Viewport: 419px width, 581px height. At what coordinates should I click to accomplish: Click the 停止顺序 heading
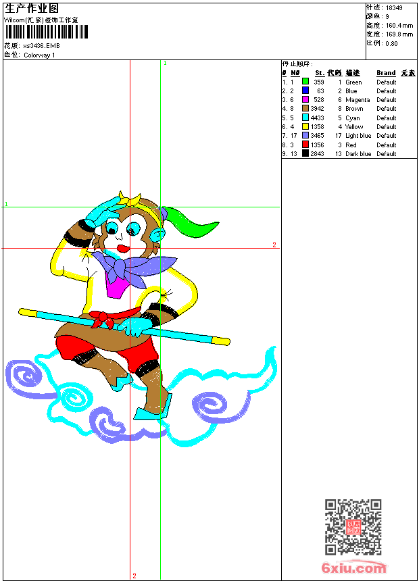(x=297, y=64)
